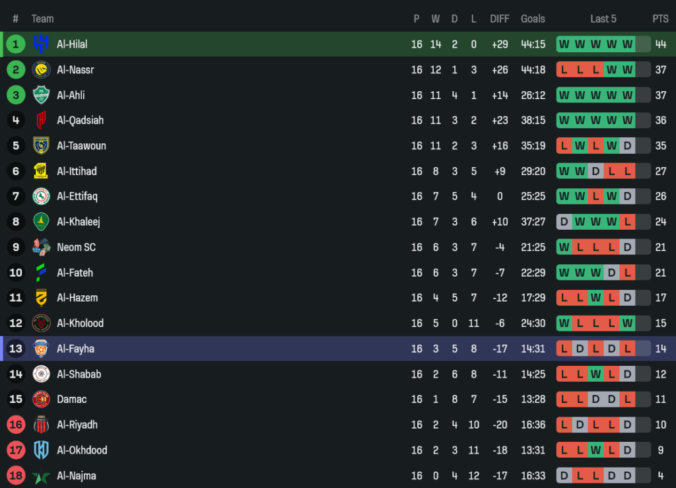Viewport: 676px width, 488px height.
Task: Click the Al-Qadsiah red crest icon
Action: click(41, 120)
